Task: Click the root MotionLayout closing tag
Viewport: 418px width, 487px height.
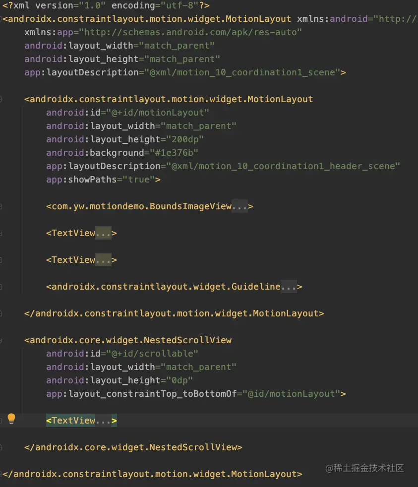Action: click(x=153, y=474)
